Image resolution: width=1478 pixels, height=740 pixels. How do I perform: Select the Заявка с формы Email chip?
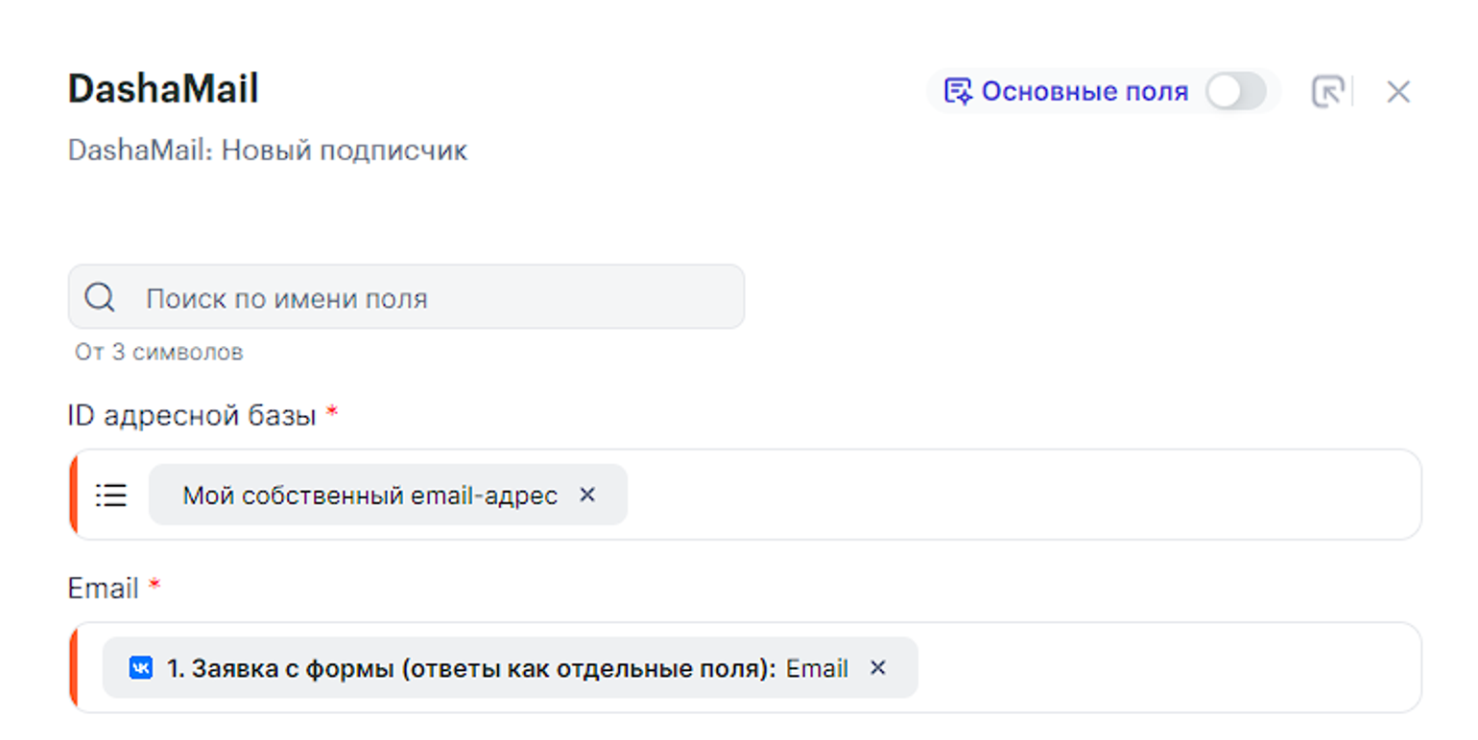click(x=489, y=668)
